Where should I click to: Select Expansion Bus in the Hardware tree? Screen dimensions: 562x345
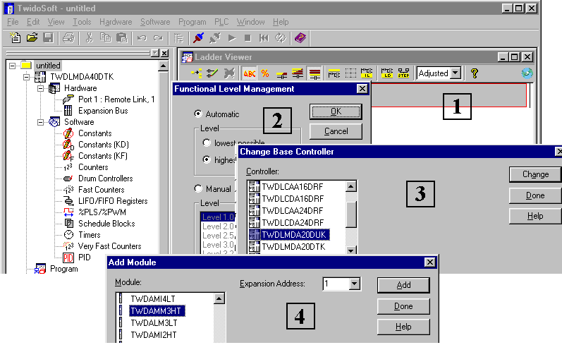click(103, 111)
